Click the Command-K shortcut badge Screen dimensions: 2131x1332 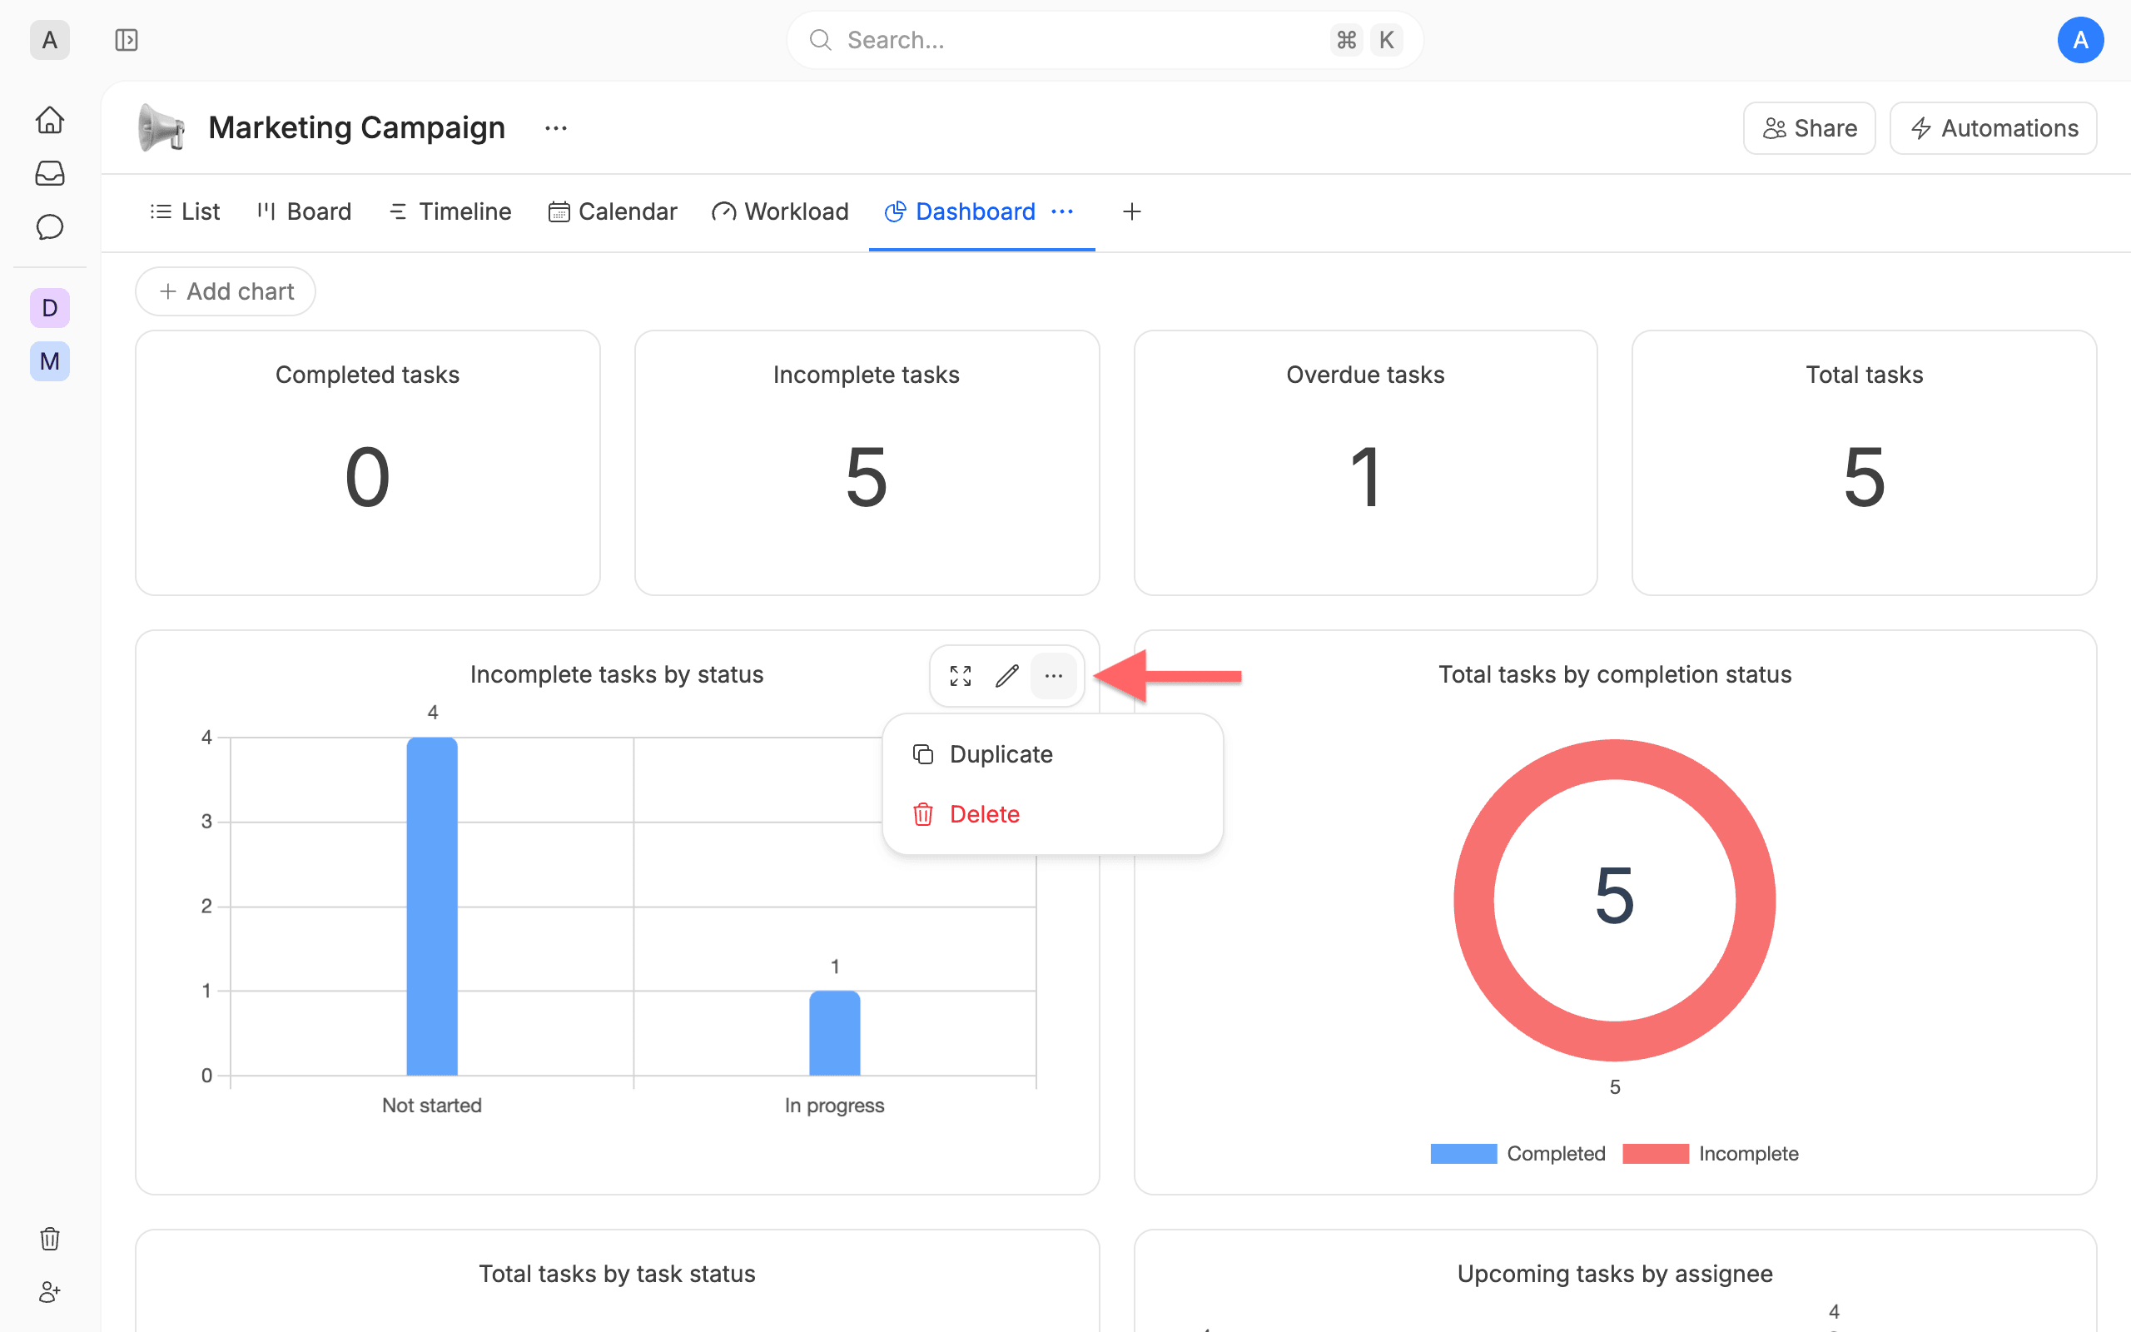click(x=1366, y=40)
